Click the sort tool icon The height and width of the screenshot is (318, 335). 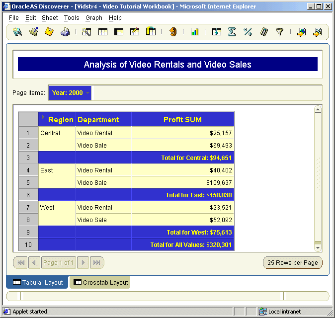pyautogui.click(x=216, y=32)
